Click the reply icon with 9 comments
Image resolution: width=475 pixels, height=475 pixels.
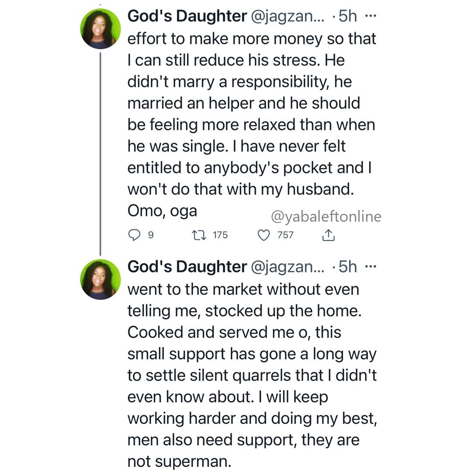tap(134, 235)
